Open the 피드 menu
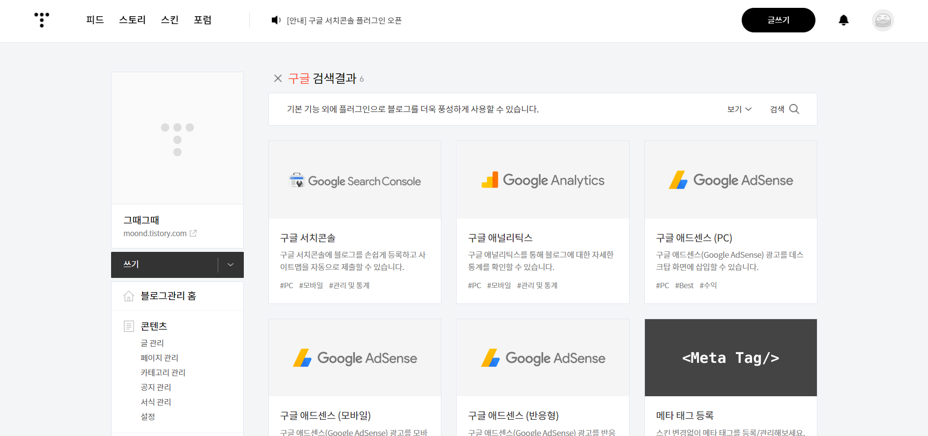The height and width of the screenshot is (436, 928). 95,20
